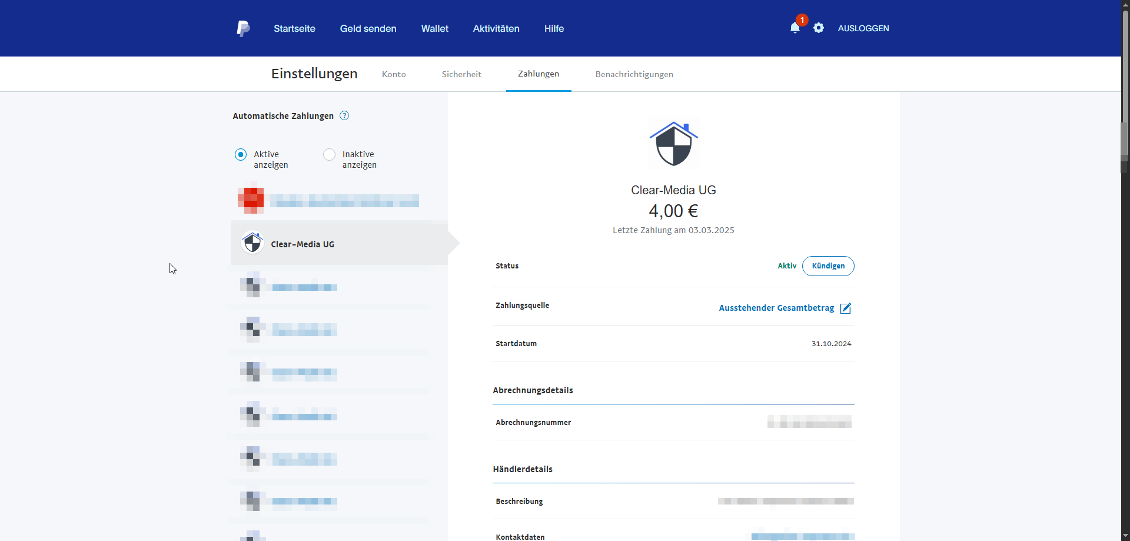Screen dimensions: 1130x541
Task: Click the PayPal logo icon
Action: click(243, 28)
